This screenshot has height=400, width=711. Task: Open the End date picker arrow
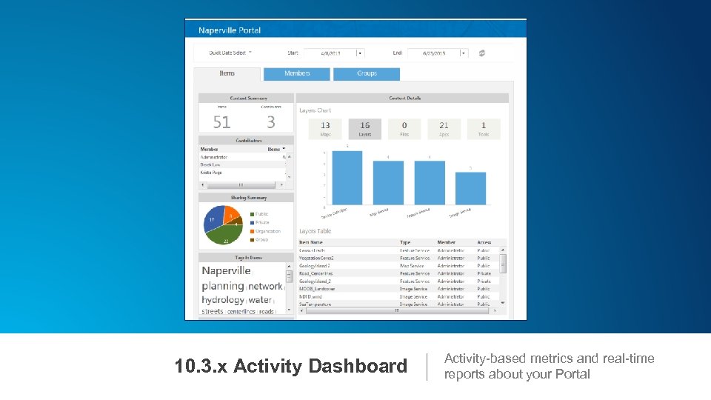463,53
